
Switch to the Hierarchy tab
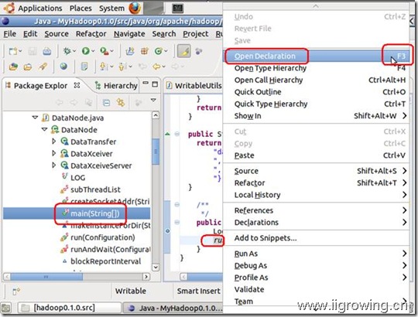[x=116, y=86]
